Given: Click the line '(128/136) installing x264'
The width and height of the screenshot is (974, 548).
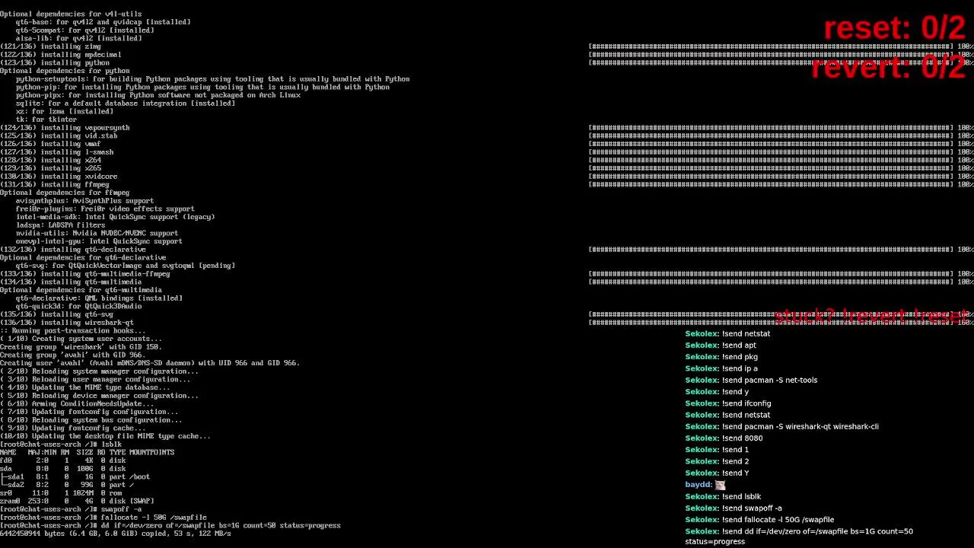Looking at the screenshot, I should click(x=50, y=161).
